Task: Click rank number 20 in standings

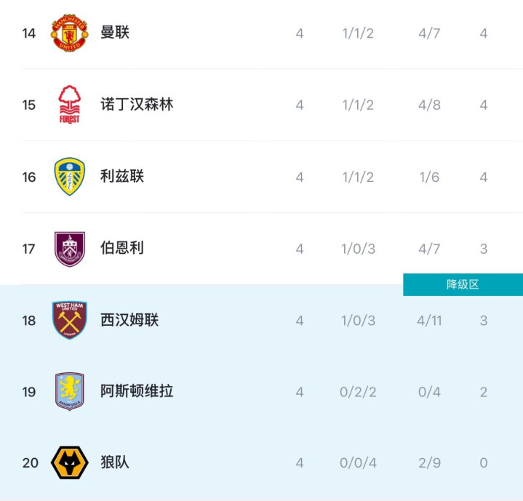Action: pyautogui.click(x=30, y=463)
